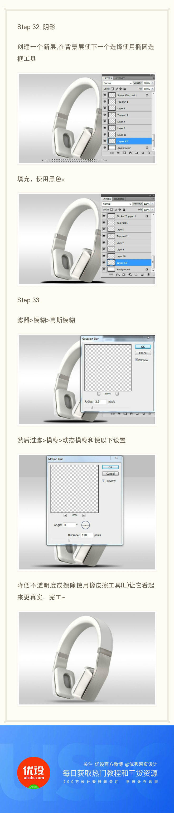Click trash icon in elliptical-selection screenshot Layers panel
The height and width of the screenshot is (813, 174).
click(149, 153)
